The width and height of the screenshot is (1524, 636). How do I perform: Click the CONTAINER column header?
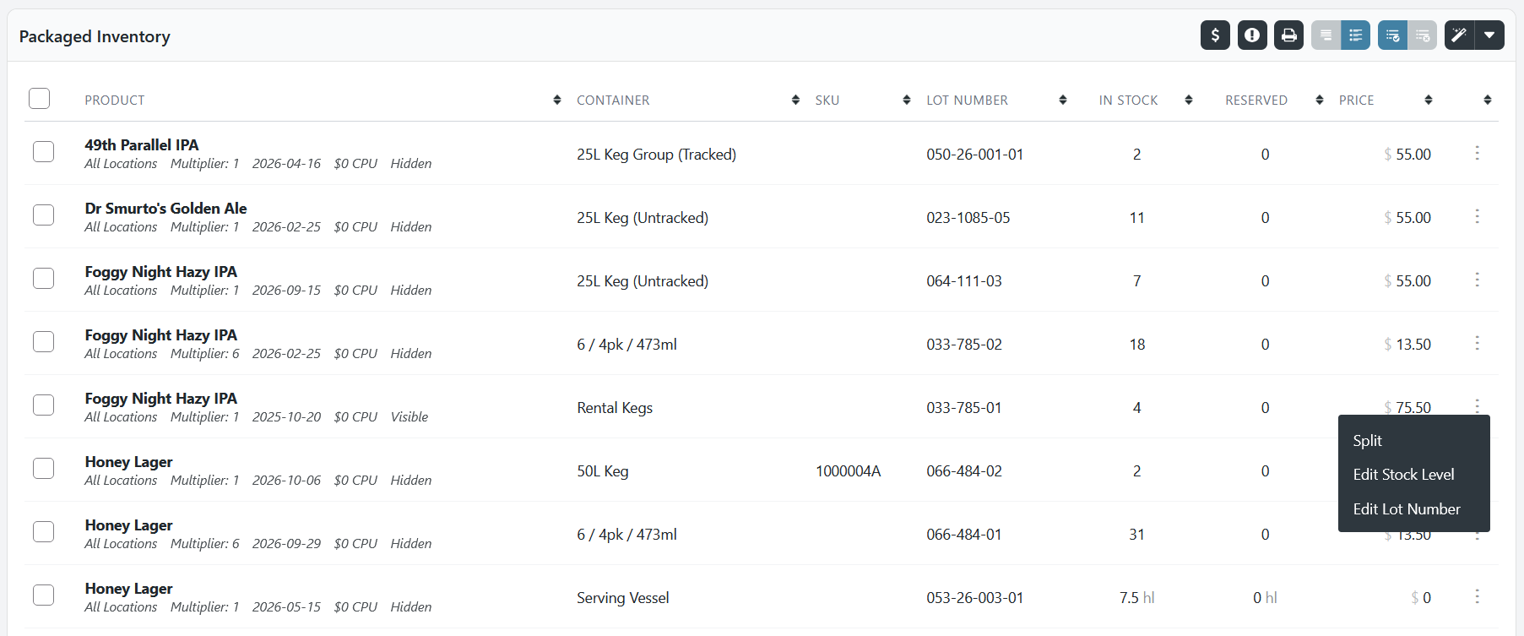(613, 101)
